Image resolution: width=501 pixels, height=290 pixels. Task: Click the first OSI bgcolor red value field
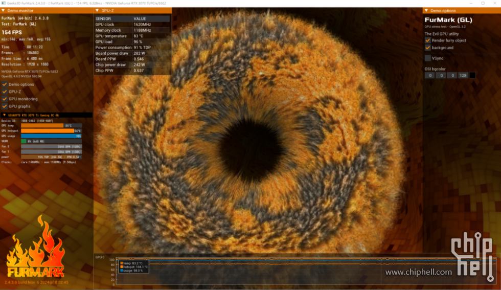click(430, 76)
